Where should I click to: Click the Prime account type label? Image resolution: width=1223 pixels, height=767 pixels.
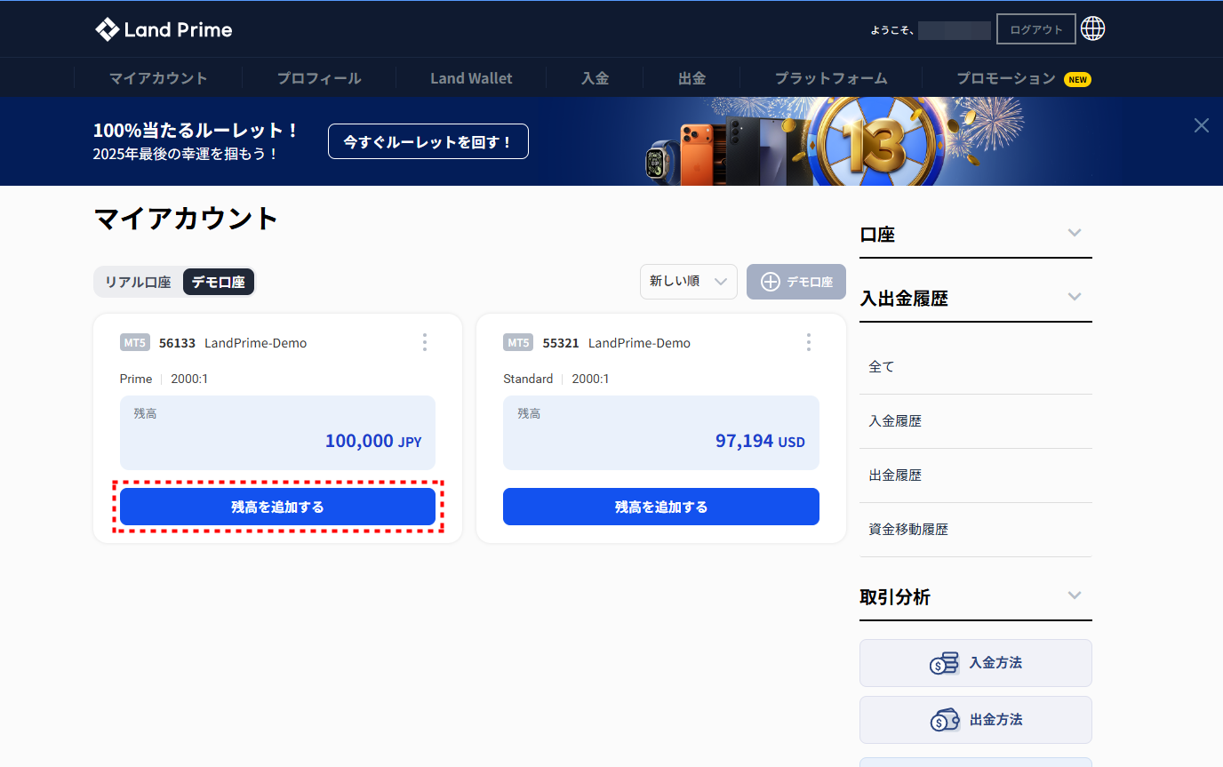pyautogui.click(x=136, y=379)
